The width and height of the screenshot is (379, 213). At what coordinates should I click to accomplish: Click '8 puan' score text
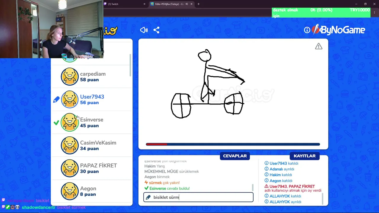coord(88,194)
